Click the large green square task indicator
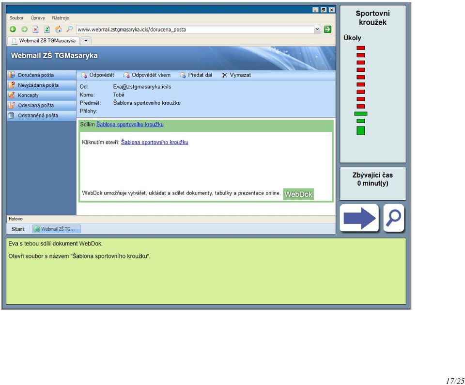Viewport: 465px width, 385px height. [360, 130]
